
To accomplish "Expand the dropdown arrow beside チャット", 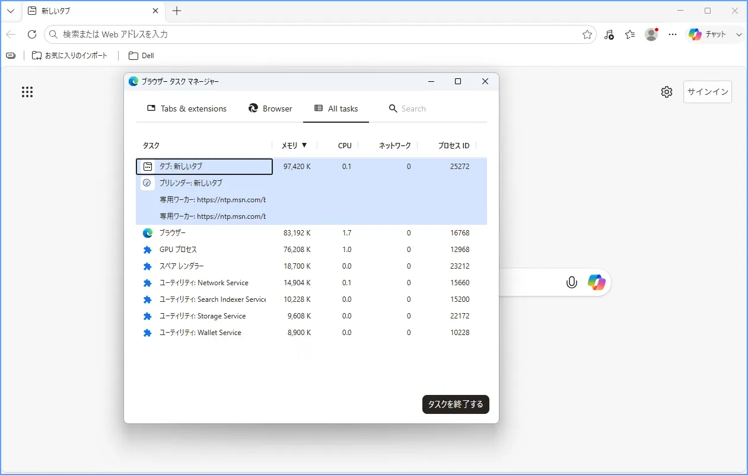I will 739,34.
